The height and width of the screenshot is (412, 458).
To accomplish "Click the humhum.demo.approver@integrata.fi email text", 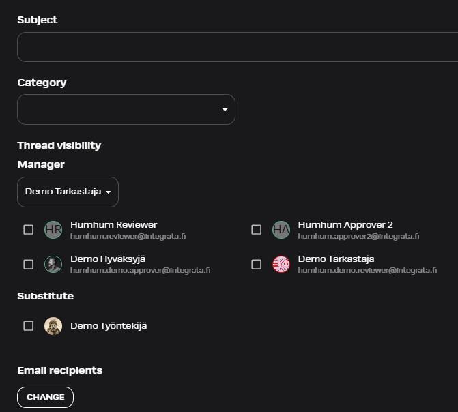I will click(x=140, y=270).
